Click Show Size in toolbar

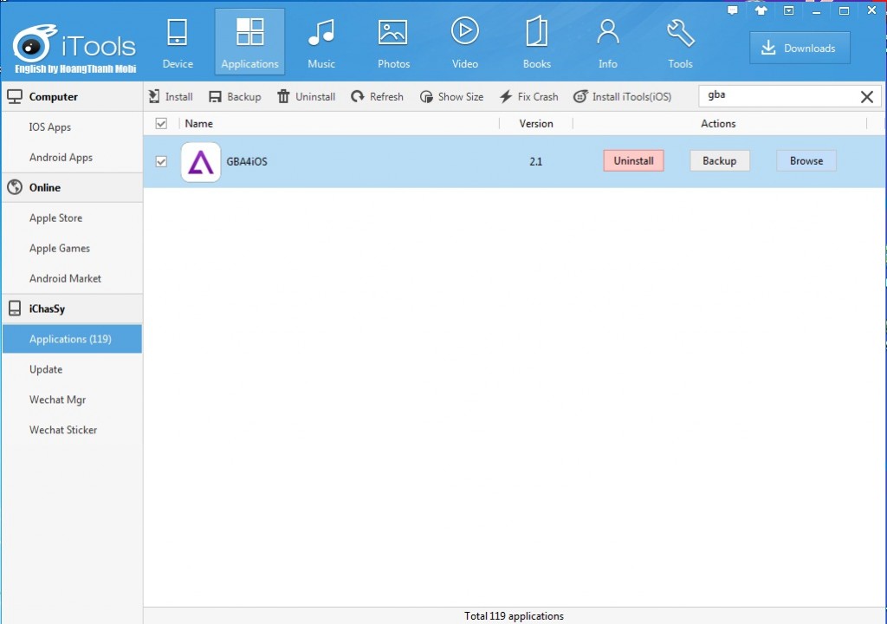[451, 97]
